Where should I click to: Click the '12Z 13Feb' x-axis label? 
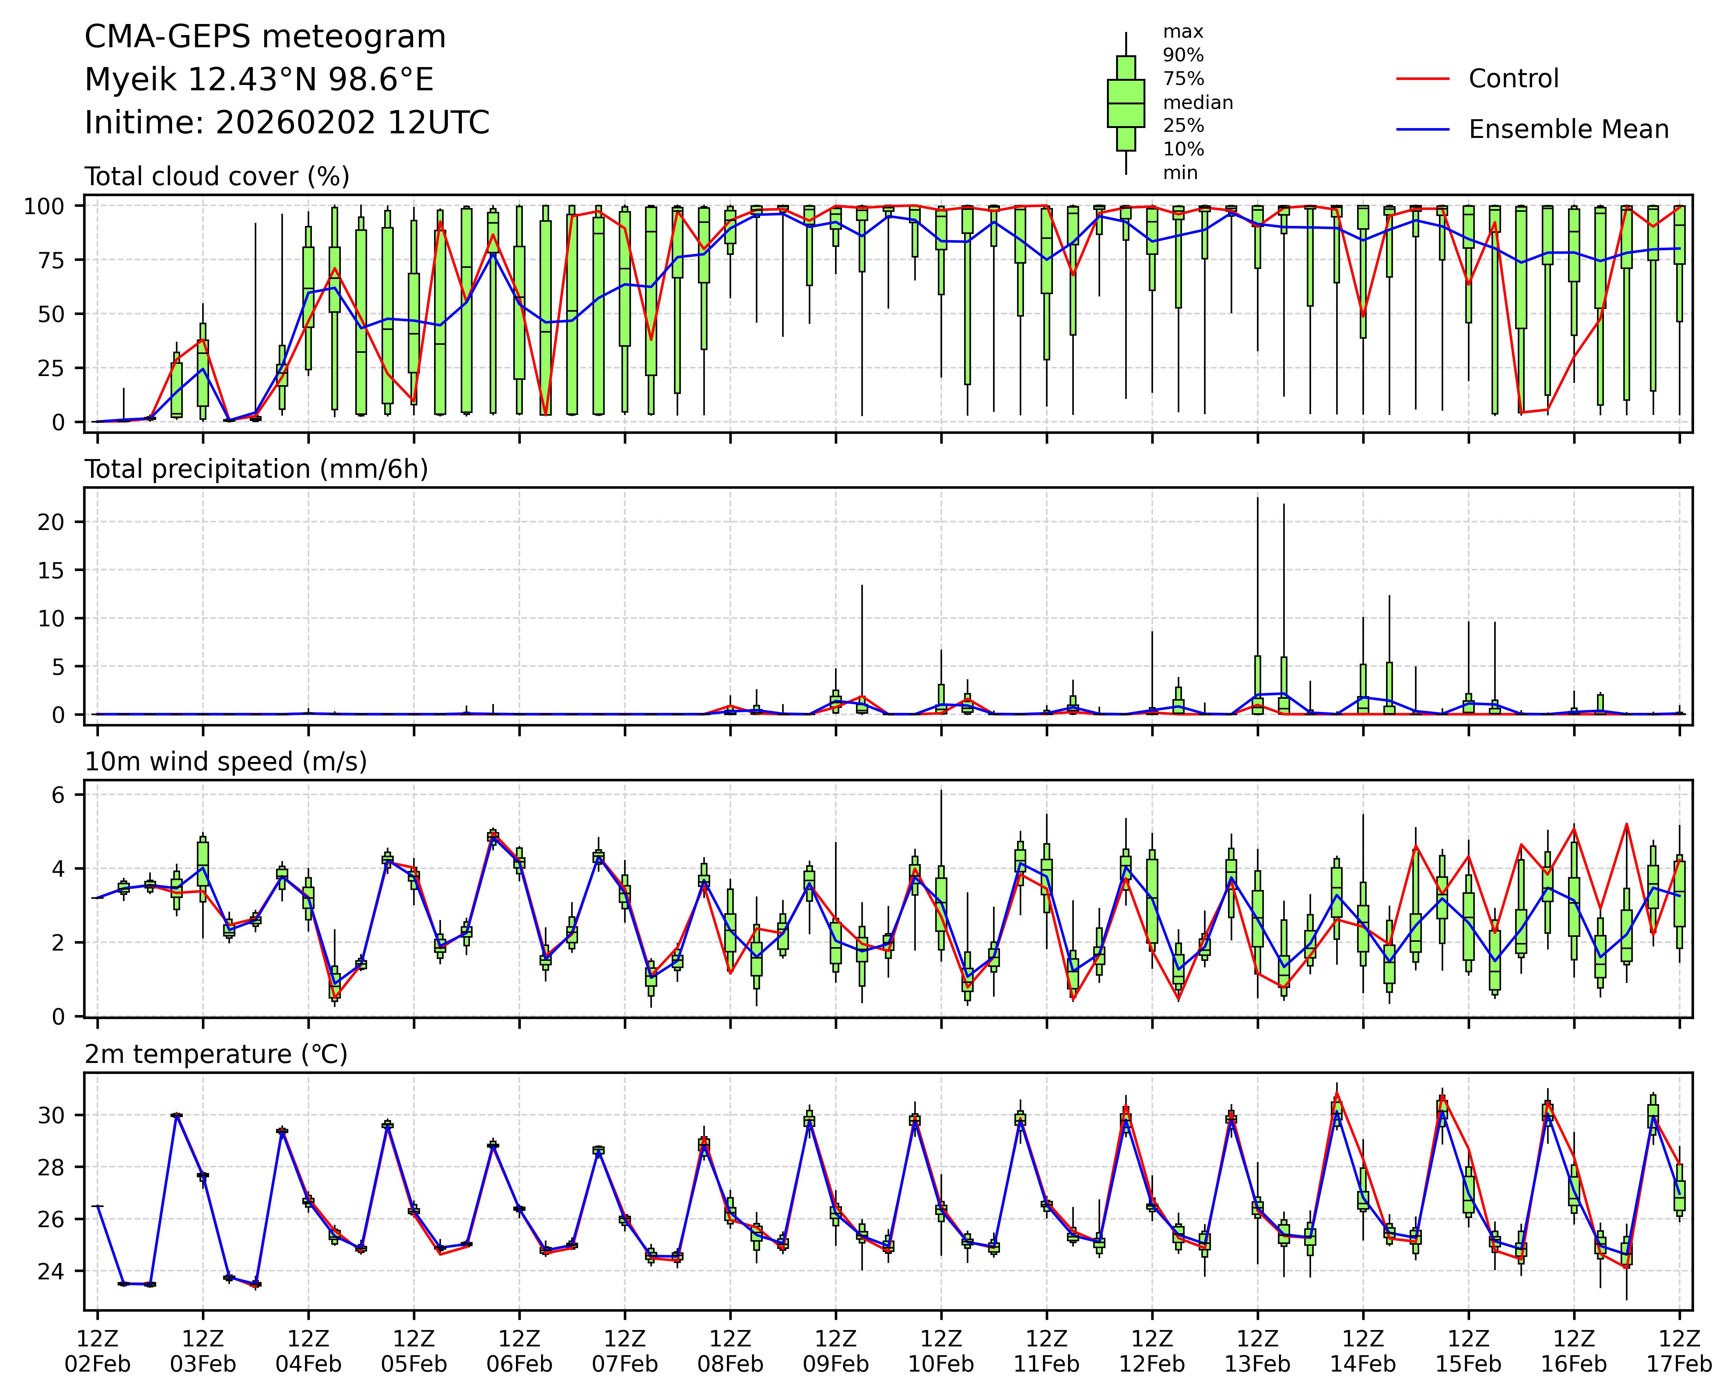pyautogui.click(x=1257, y=1351)
